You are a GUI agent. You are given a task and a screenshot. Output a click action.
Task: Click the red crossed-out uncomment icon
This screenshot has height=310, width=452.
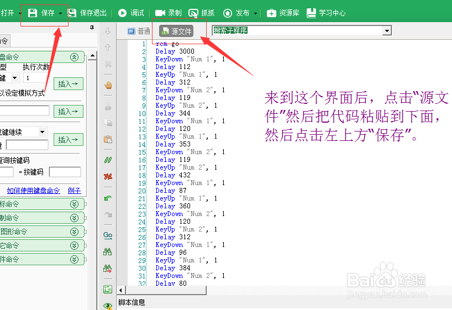[x=108, y=176]
